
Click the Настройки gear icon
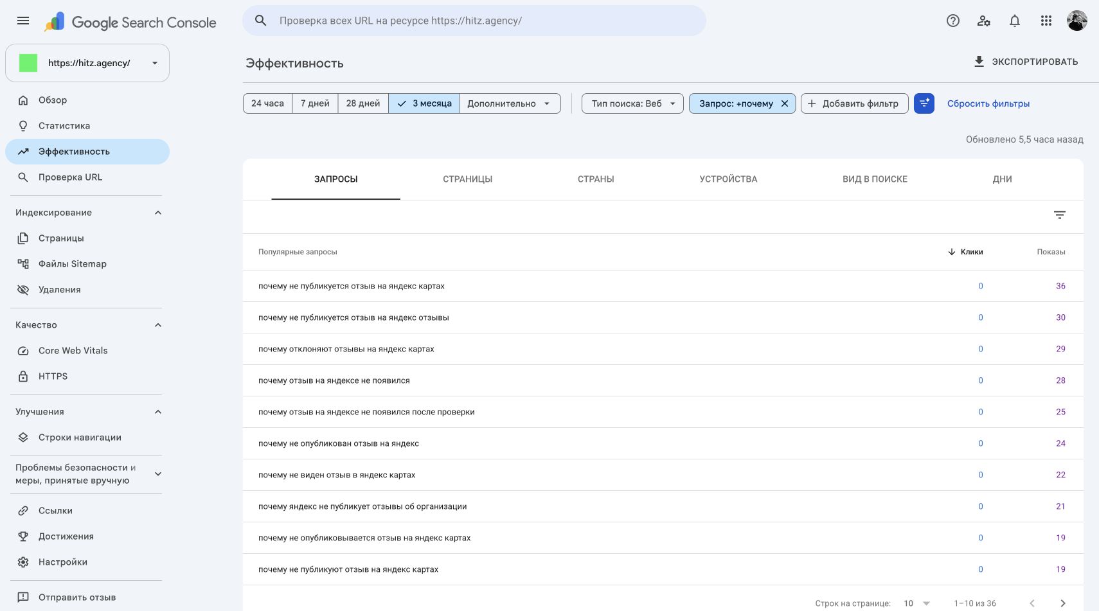point(23,562)
